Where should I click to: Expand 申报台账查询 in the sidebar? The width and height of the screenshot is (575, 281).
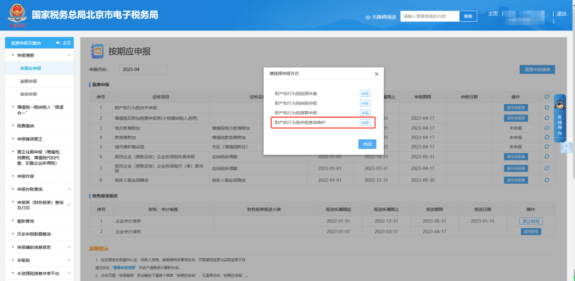[69, 189]
